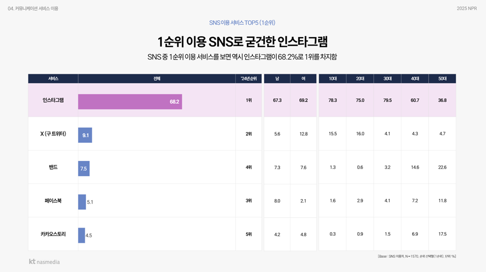Click the 2위 rank cell
The width and height of the screenshot is (486, 272).
click(249, 134)
